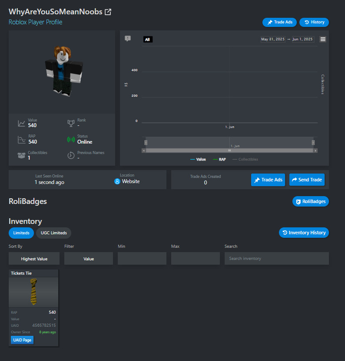Click the Trade Ads Created count 0
Screen dimensions: 345x361
click(206, 183)
